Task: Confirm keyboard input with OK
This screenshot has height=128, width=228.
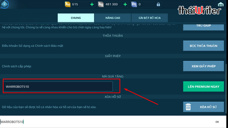Action: 217,122
